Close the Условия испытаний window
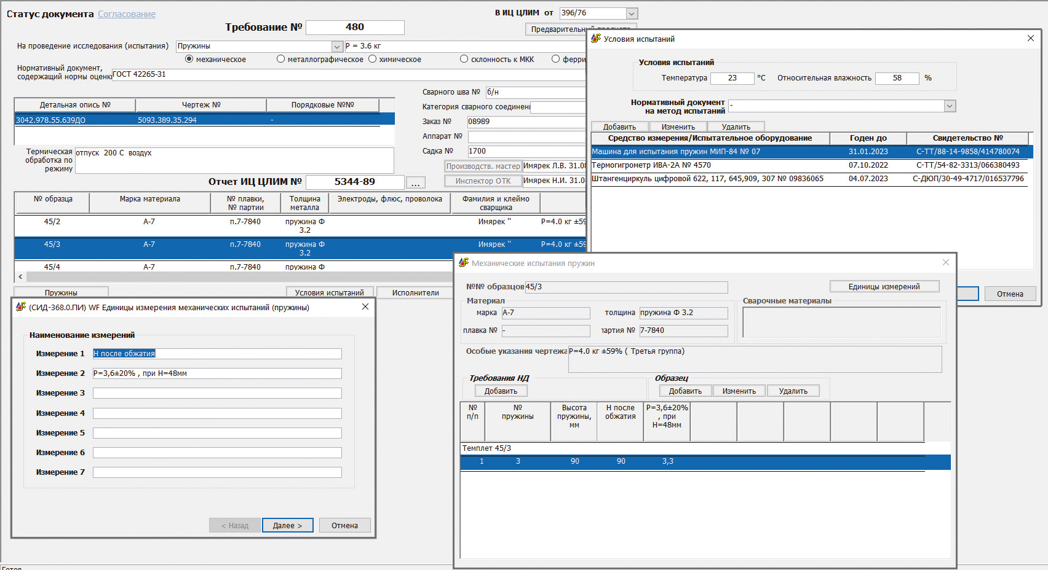Viewport: 1048px width, 570px height. pyautogui.click(x=1031, y=39)
